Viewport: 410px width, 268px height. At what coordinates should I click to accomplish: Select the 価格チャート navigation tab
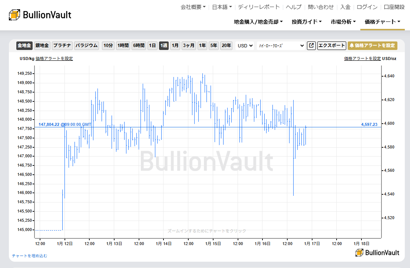pyautogui.click(x=381, y=21)
